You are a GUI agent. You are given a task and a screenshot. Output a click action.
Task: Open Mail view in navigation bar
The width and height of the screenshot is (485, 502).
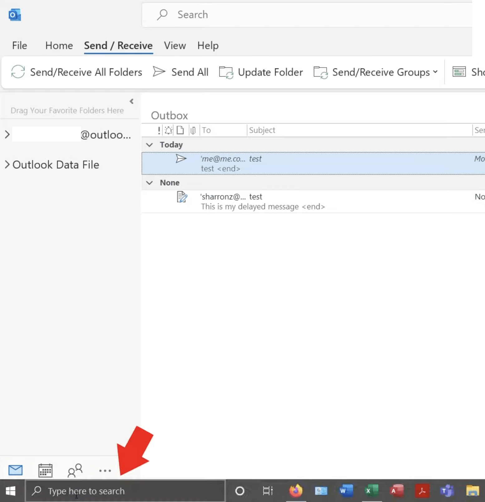(x=15, y=470)
